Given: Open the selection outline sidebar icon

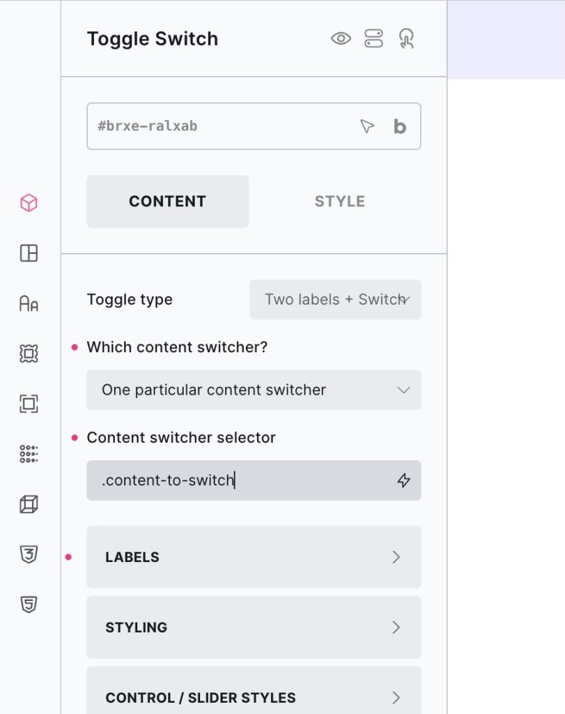Looking at the screenshot, I should tap(28, 404).
